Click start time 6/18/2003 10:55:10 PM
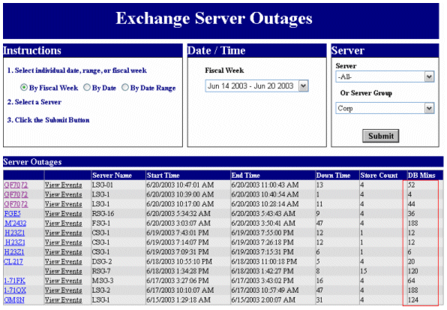The image size is (447, 310). click(x=179, y=261)
